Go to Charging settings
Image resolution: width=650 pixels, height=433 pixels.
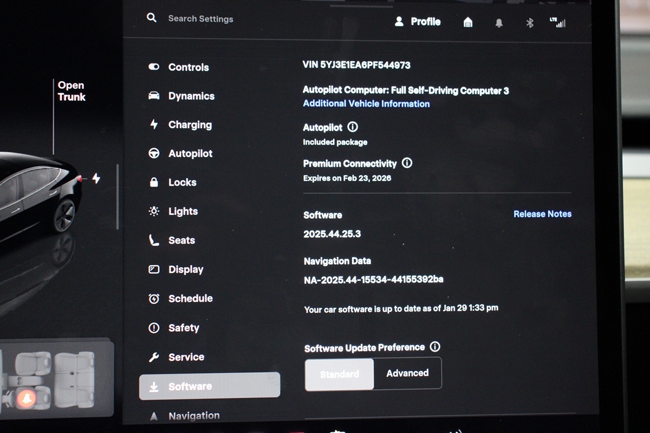click(190, 124)
